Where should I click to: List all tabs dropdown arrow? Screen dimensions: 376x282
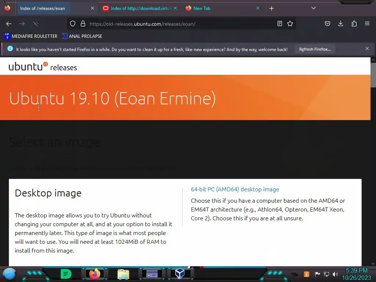(314, 8)
